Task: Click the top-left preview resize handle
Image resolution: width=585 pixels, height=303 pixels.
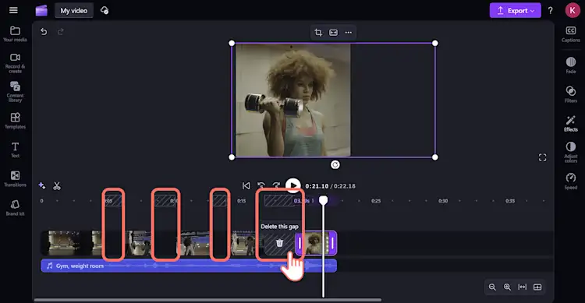Action: 232,44
